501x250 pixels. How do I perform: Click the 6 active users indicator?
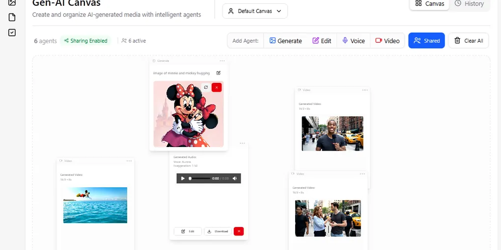point(134,41)
